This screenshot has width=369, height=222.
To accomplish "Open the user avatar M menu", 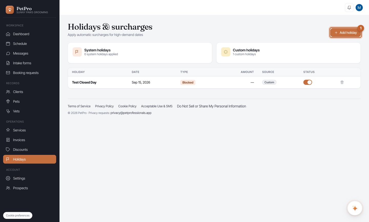I will [359, 8].
